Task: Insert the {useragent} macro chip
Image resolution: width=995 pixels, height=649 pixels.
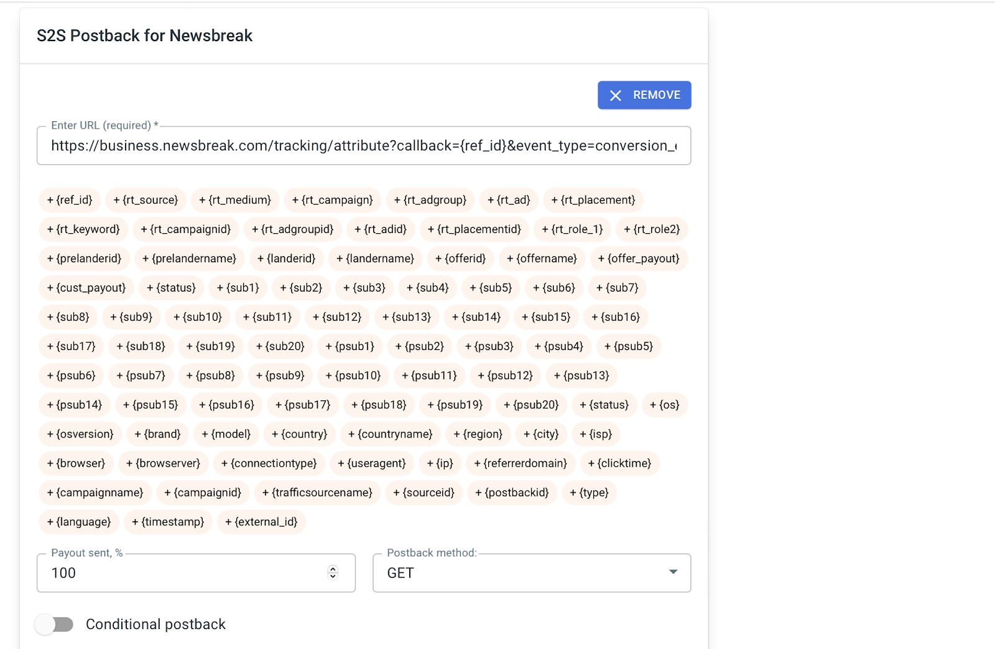Action: point(372,463)
